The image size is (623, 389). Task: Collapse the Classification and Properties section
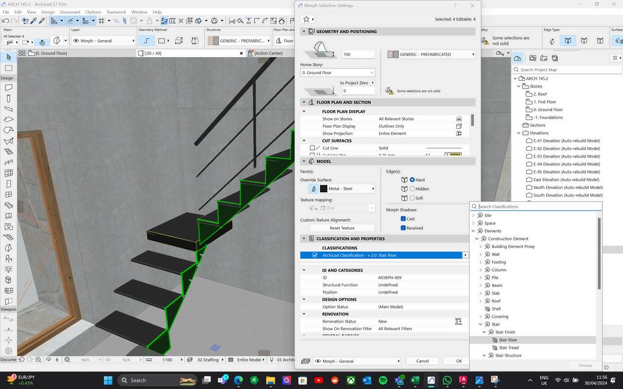304,239
